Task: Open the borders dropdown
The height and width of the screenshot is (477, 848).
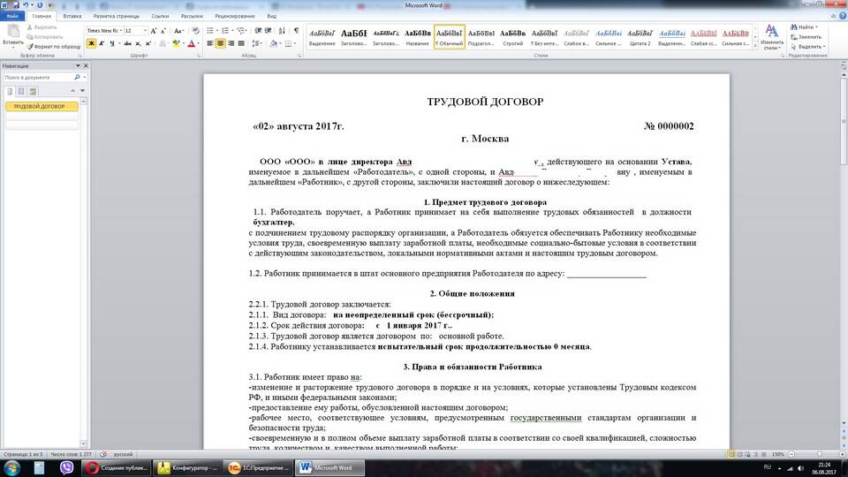Action: [x=295, y=44]
